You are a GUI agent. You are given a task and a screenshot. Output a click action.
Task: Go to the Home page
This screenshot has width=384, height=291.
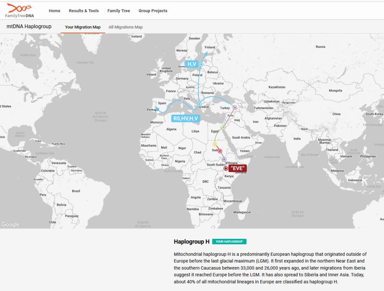point(54,11)
